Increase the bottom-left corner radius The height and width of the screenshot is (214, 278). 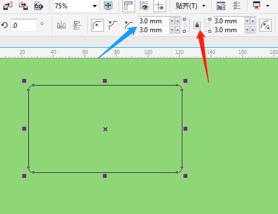click(177, 30)
